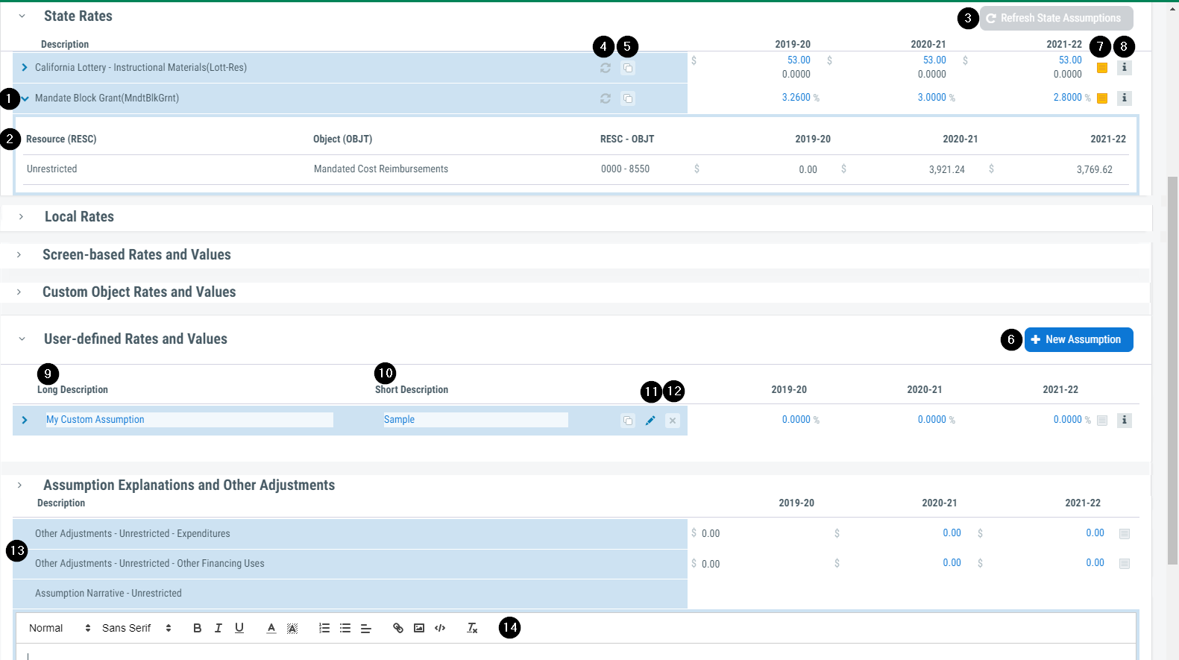Edit the My Custom Assumption long description field
1179x660 pixels.
tap(189, 420)
